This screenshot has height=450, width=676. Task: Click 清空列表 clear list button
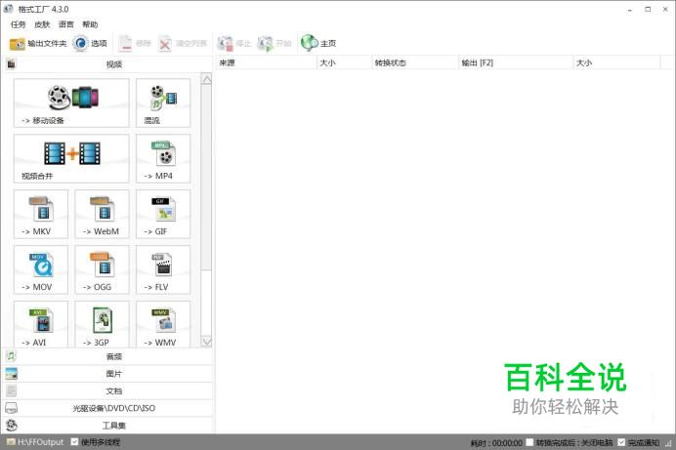click(183, 44)
